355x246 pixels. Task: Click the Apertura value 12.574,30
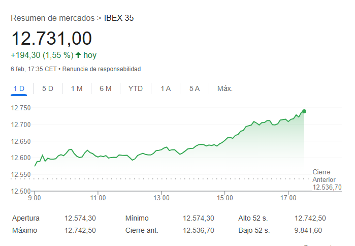coord(80,218)
